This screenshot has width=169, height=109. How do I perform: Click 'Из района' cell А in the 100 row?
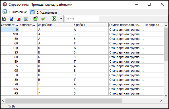point(55,34)
